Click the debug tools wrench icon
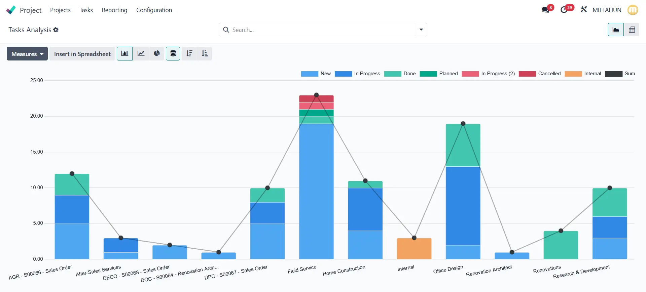This screenshot has width=646, height=292. [584, 10]
